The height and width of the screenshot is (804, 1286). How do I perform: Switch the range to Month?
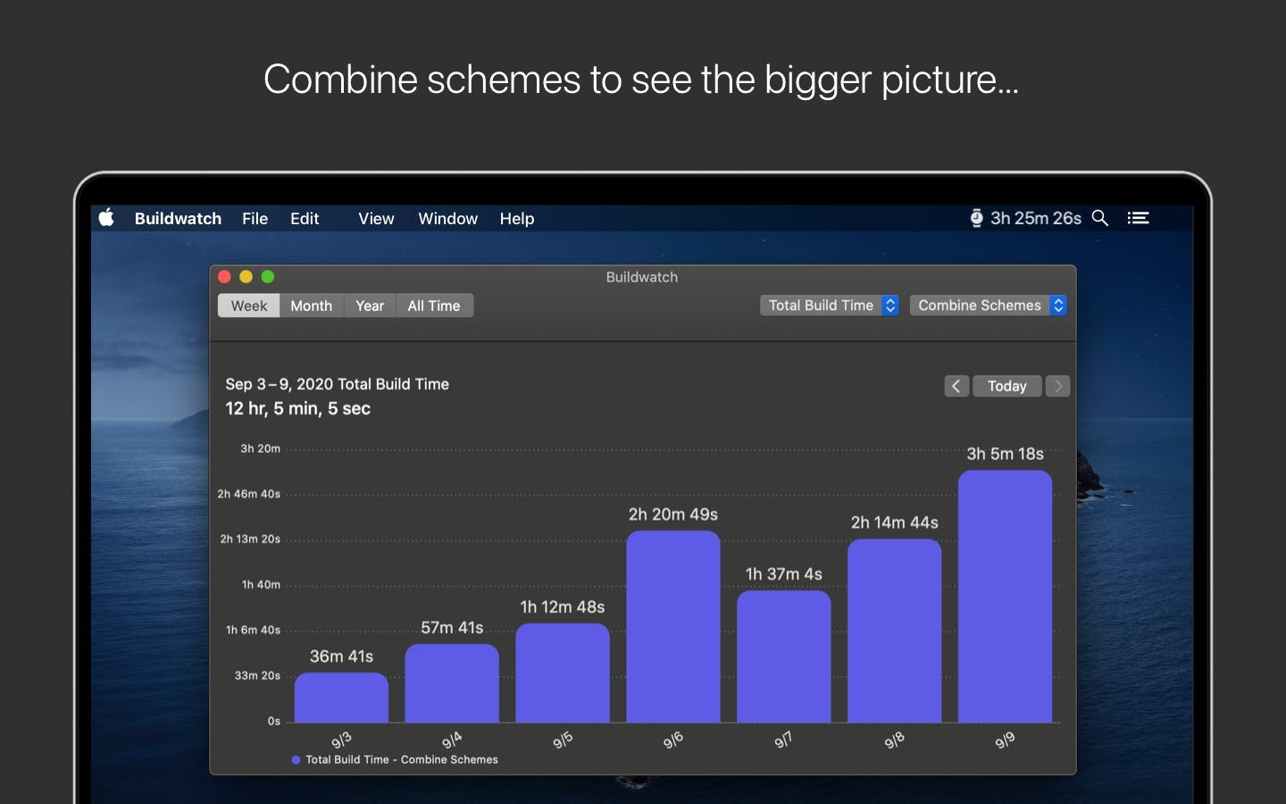(x=312, y=306)
